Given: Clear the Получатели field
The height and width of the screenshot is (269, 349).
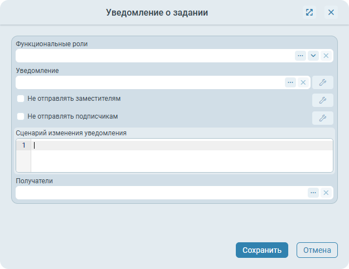Looking at the screenshot, I should pyautogui.click(x=326, y=193).
